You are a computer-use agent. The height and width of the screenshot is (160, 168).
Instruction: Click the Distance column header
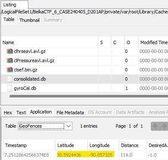pos(133,145)
